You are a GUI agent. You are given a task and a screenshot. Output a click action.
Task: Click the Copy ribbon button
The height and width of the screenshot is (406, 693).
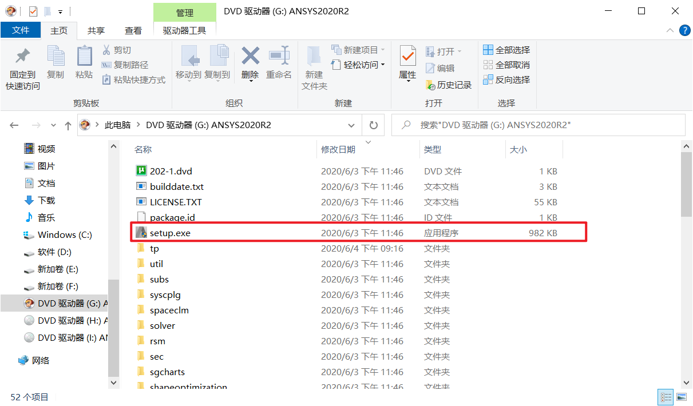pyautogui.click(x=56, y=62)
